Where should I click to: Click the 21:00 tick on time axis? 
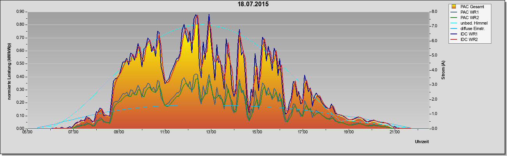[395, 133]
